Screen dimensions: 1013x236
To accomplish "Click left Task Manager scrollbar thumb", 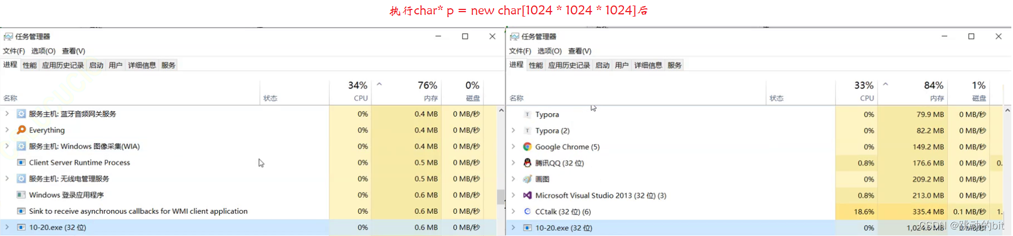I will pyautogui.click(x=501, y=197).
